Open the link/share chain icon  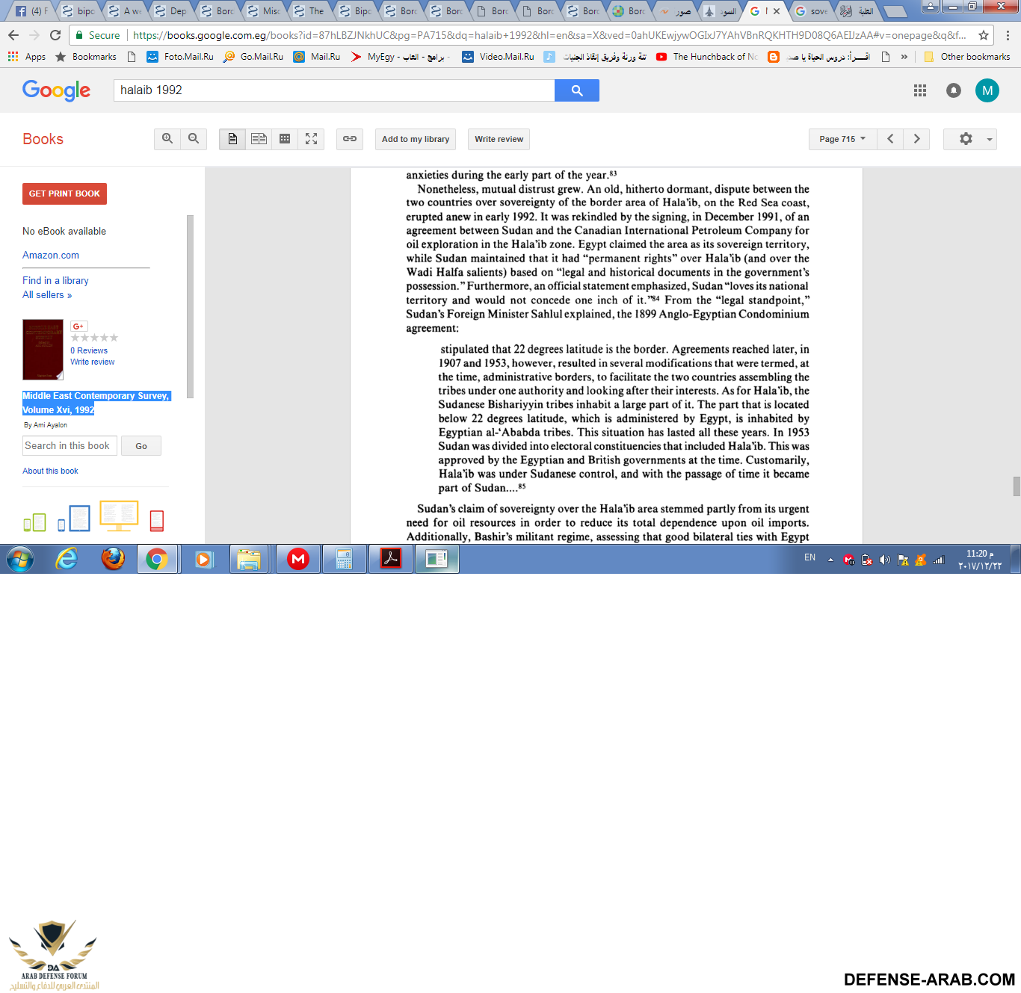pos(349,139)
